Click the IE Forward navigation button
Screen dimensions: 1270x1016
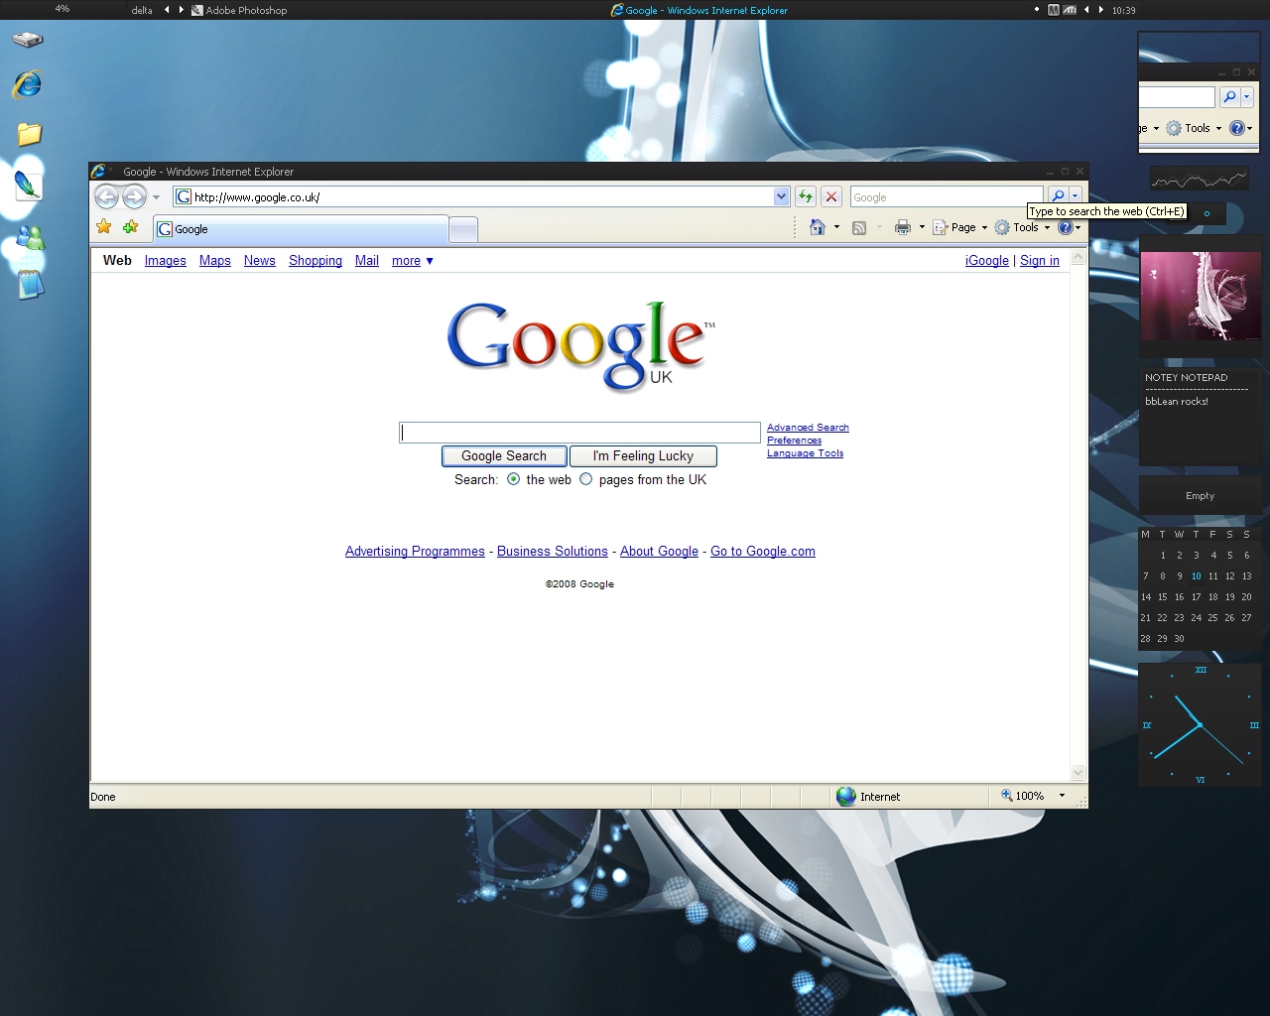(134, 196)
